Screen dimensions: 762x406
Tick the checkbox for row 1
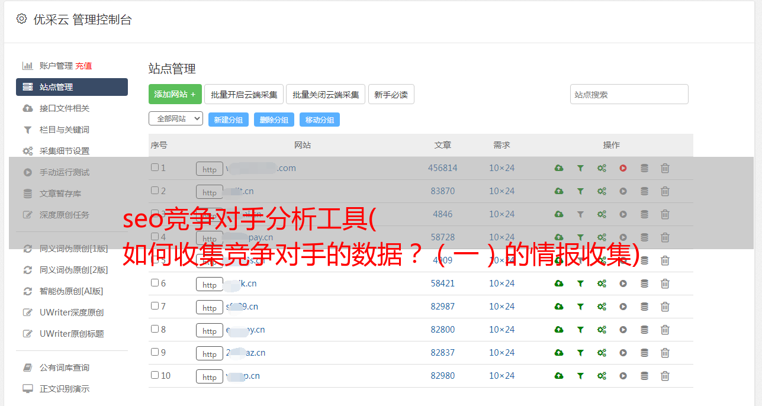point(155,167)
